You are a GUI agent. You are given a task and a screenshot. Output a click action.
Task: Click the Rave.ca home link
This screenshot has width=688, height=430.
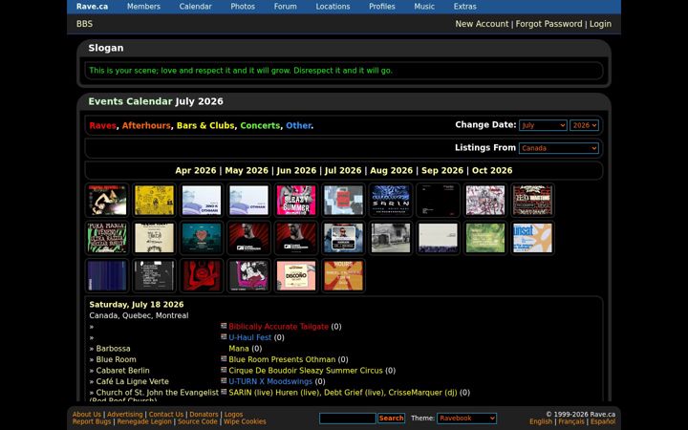tap(92, 7)
